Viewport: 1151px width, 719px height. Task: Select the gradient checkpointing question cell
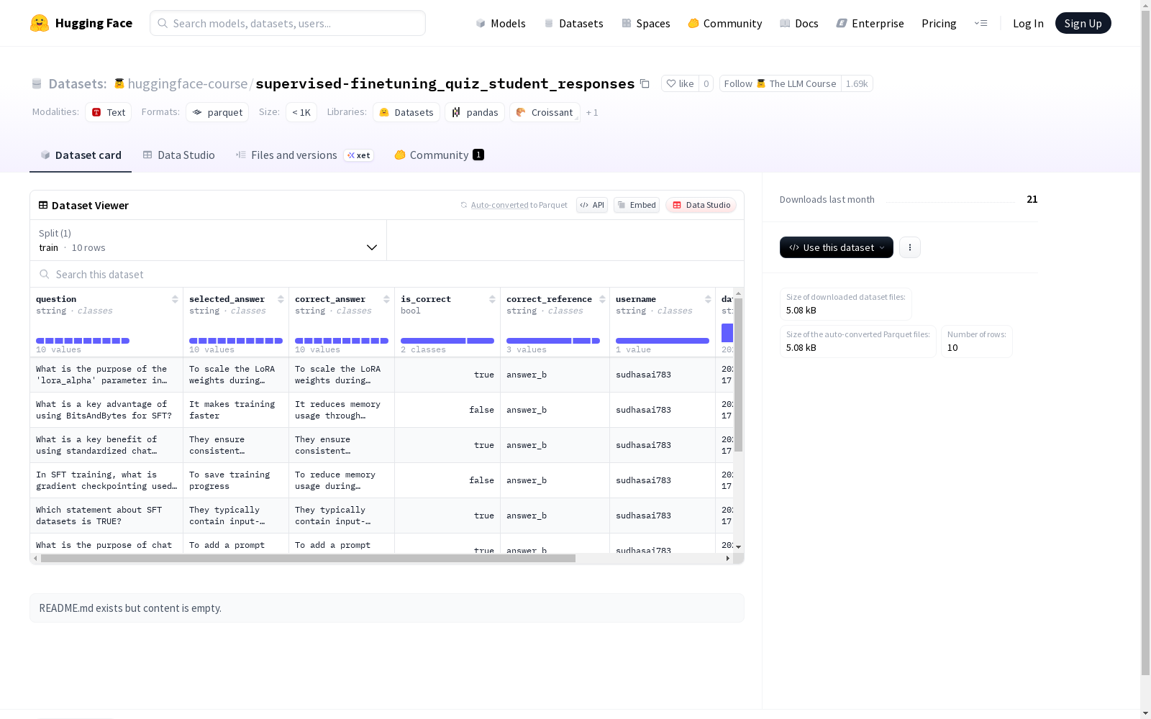pos(106,480)
